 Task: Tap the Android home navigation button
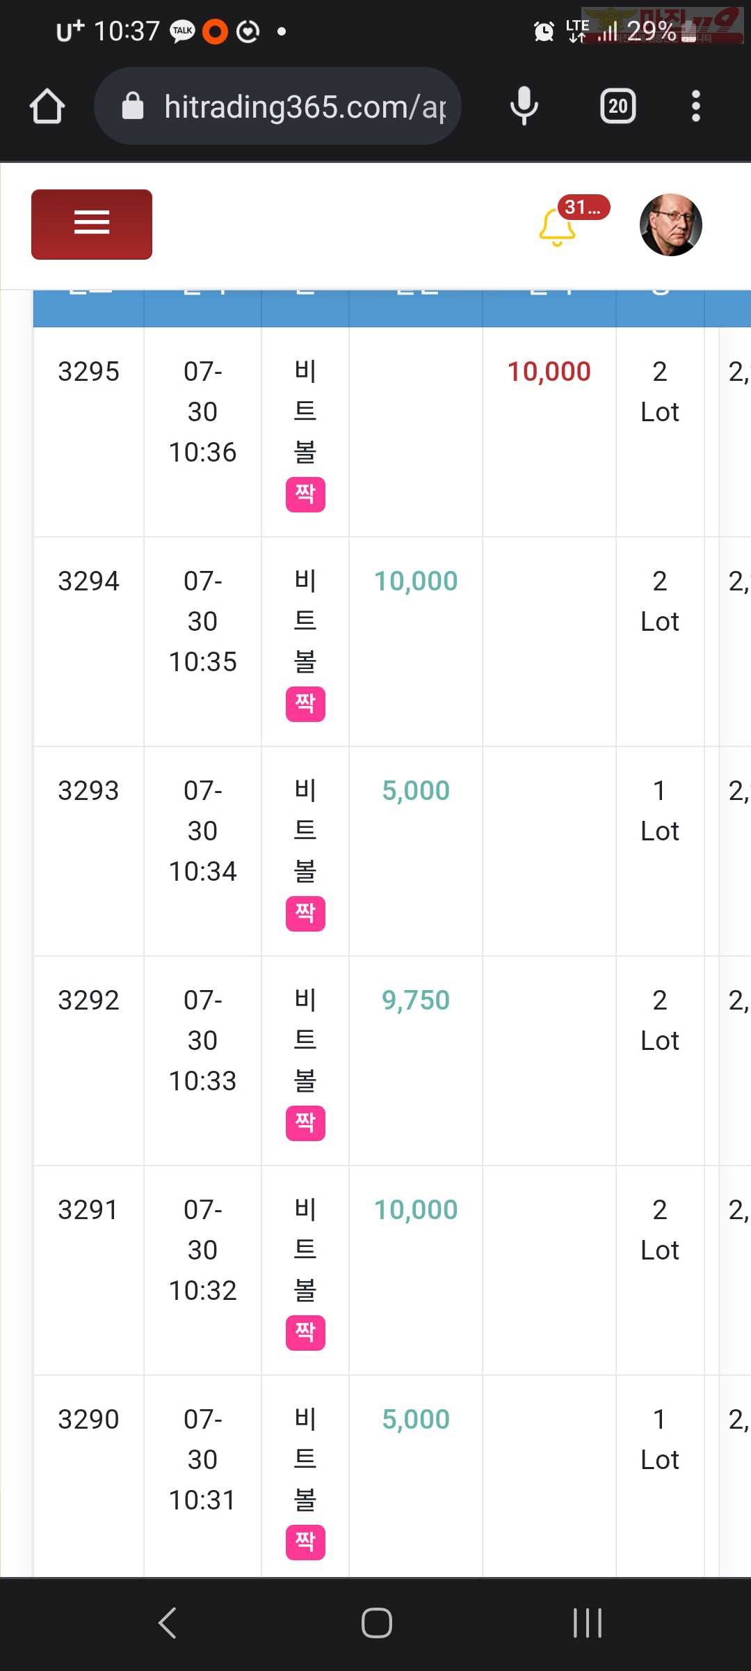[376, 1623]
